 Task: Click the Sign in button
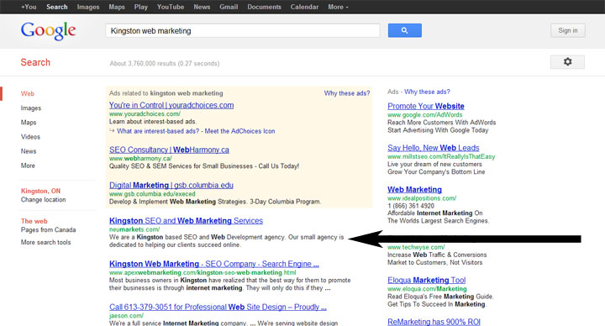pos(568,30)
